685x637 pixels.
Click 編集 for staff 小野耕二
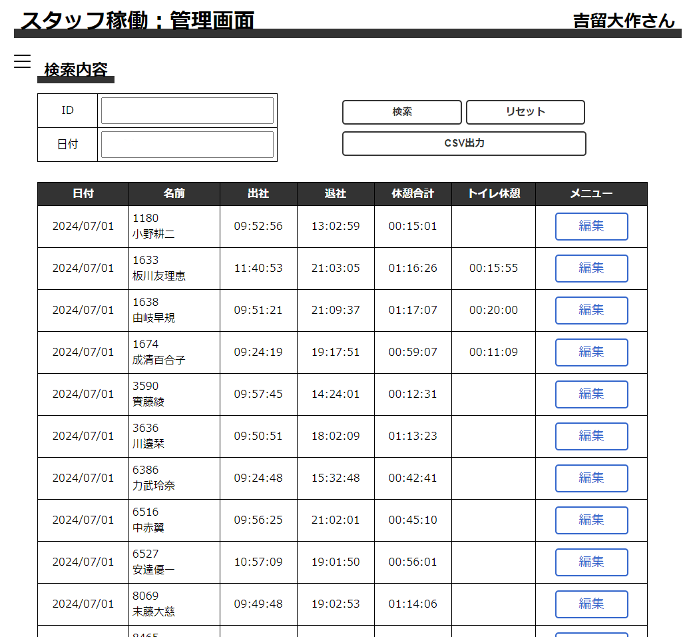coord(591,227)
